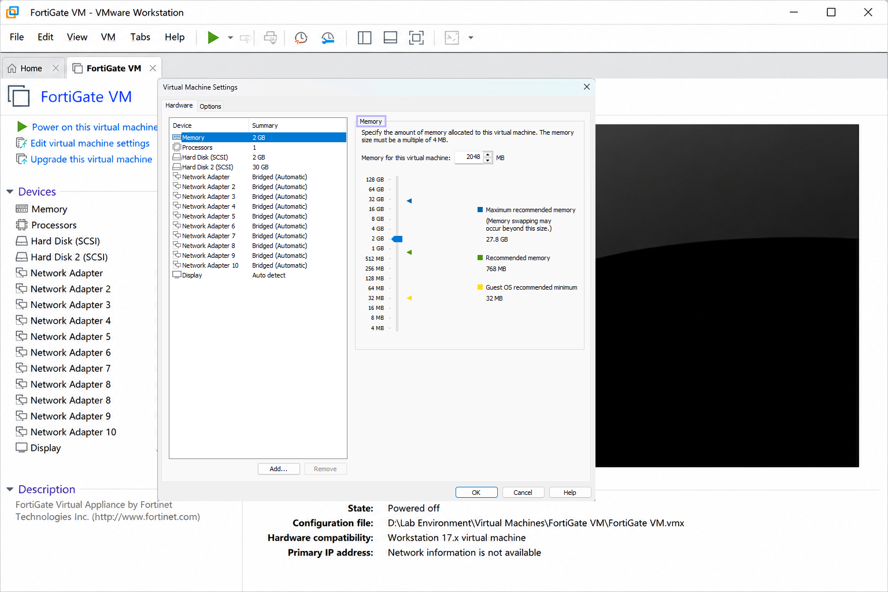888x592 pixels.
Task: Enter full screen mode icon
Action: click(416, 38)
